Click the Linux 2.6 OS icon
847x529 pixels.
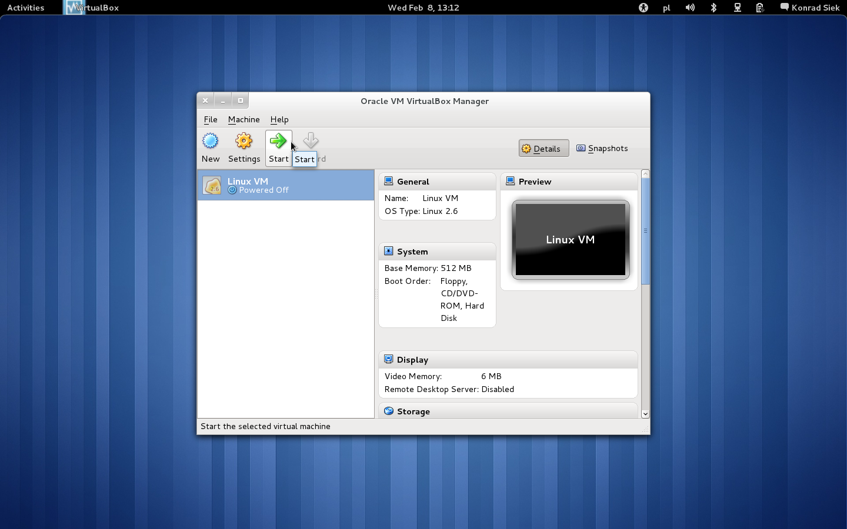212,185
